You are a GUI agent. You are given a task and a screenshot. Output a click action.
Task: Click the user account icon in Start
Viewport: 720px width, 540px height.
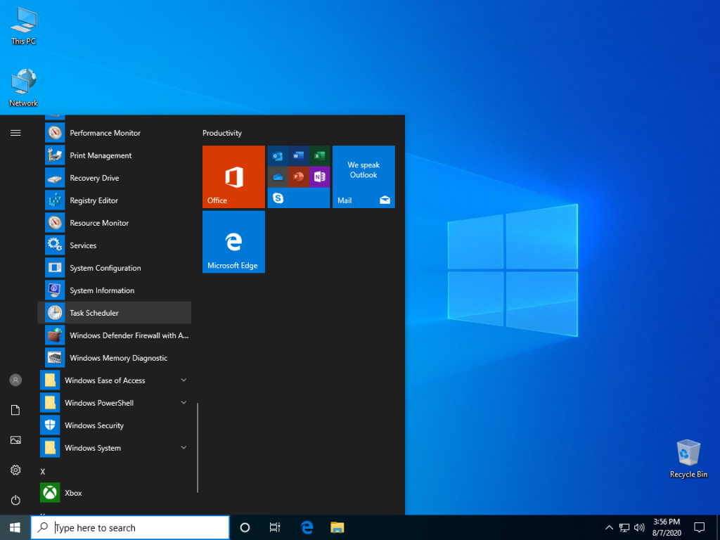(15, 380)
